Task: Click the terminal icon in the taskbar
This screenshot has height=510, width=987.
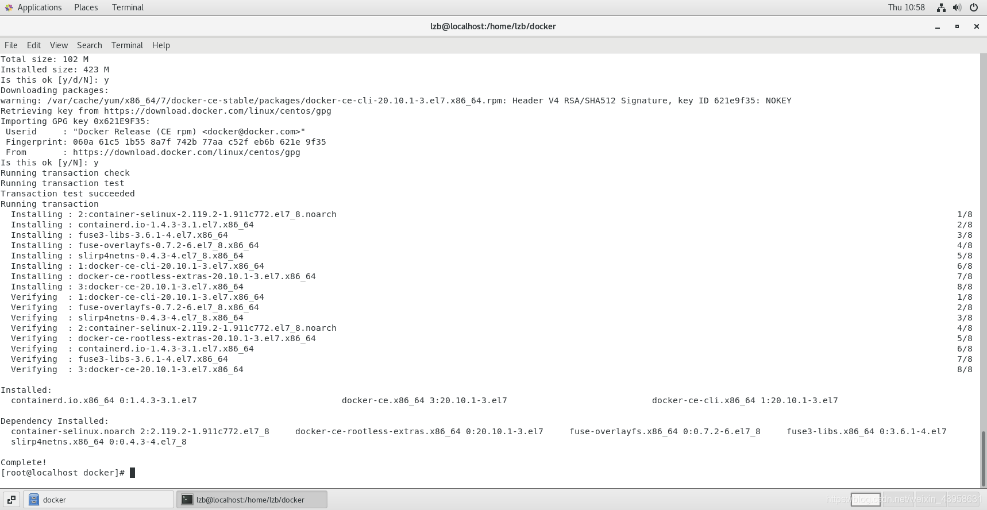Action: click(x=187, y=500)
